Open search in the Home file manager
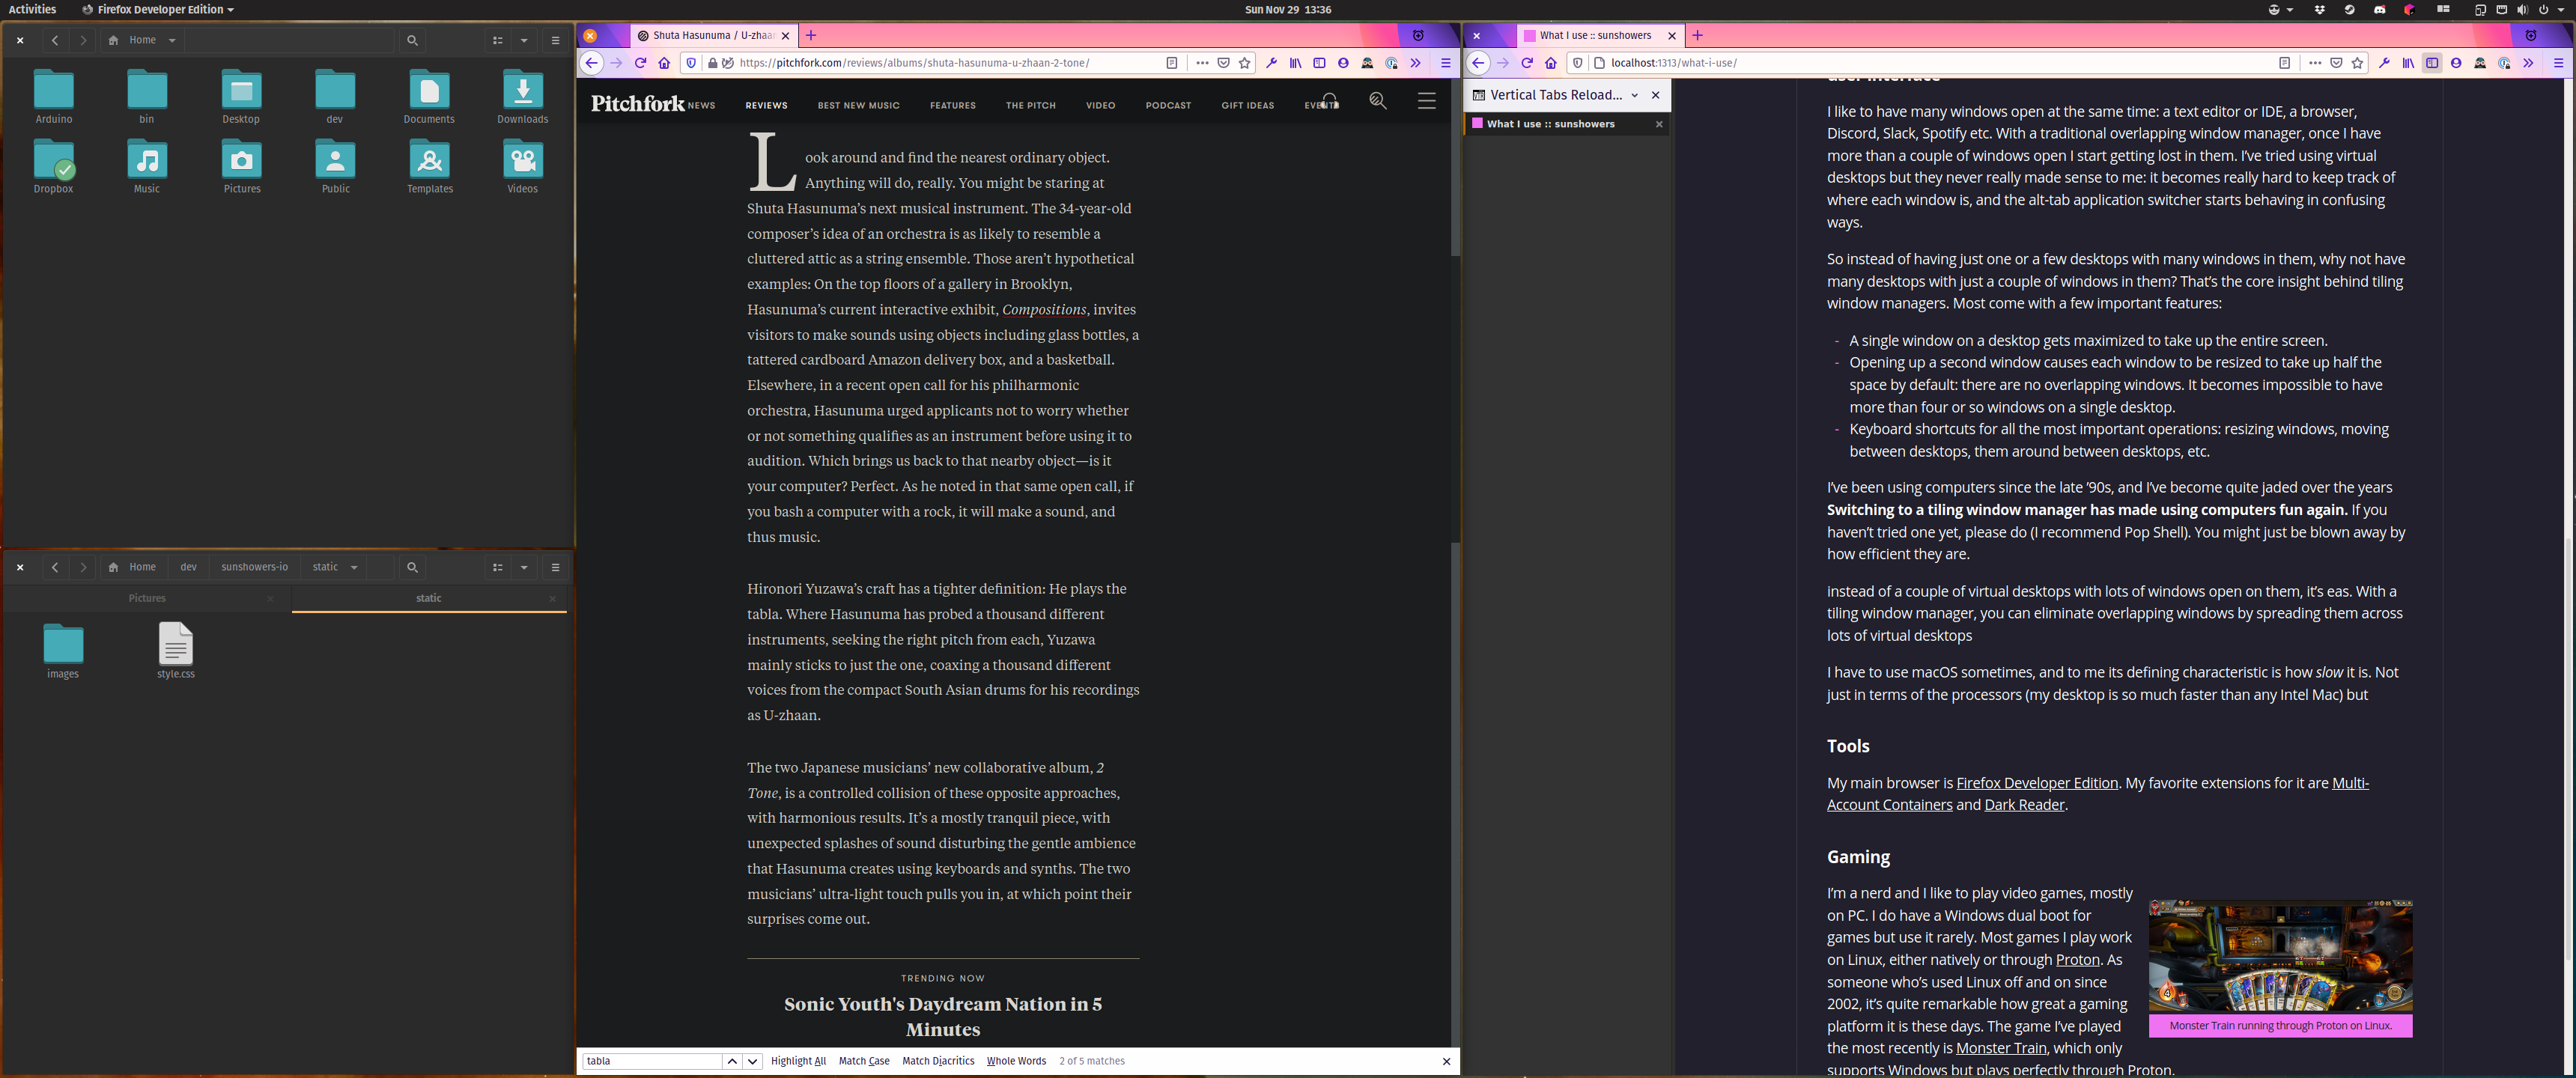The height and width of the screenshot is (1078, 2576). point(412,41)
